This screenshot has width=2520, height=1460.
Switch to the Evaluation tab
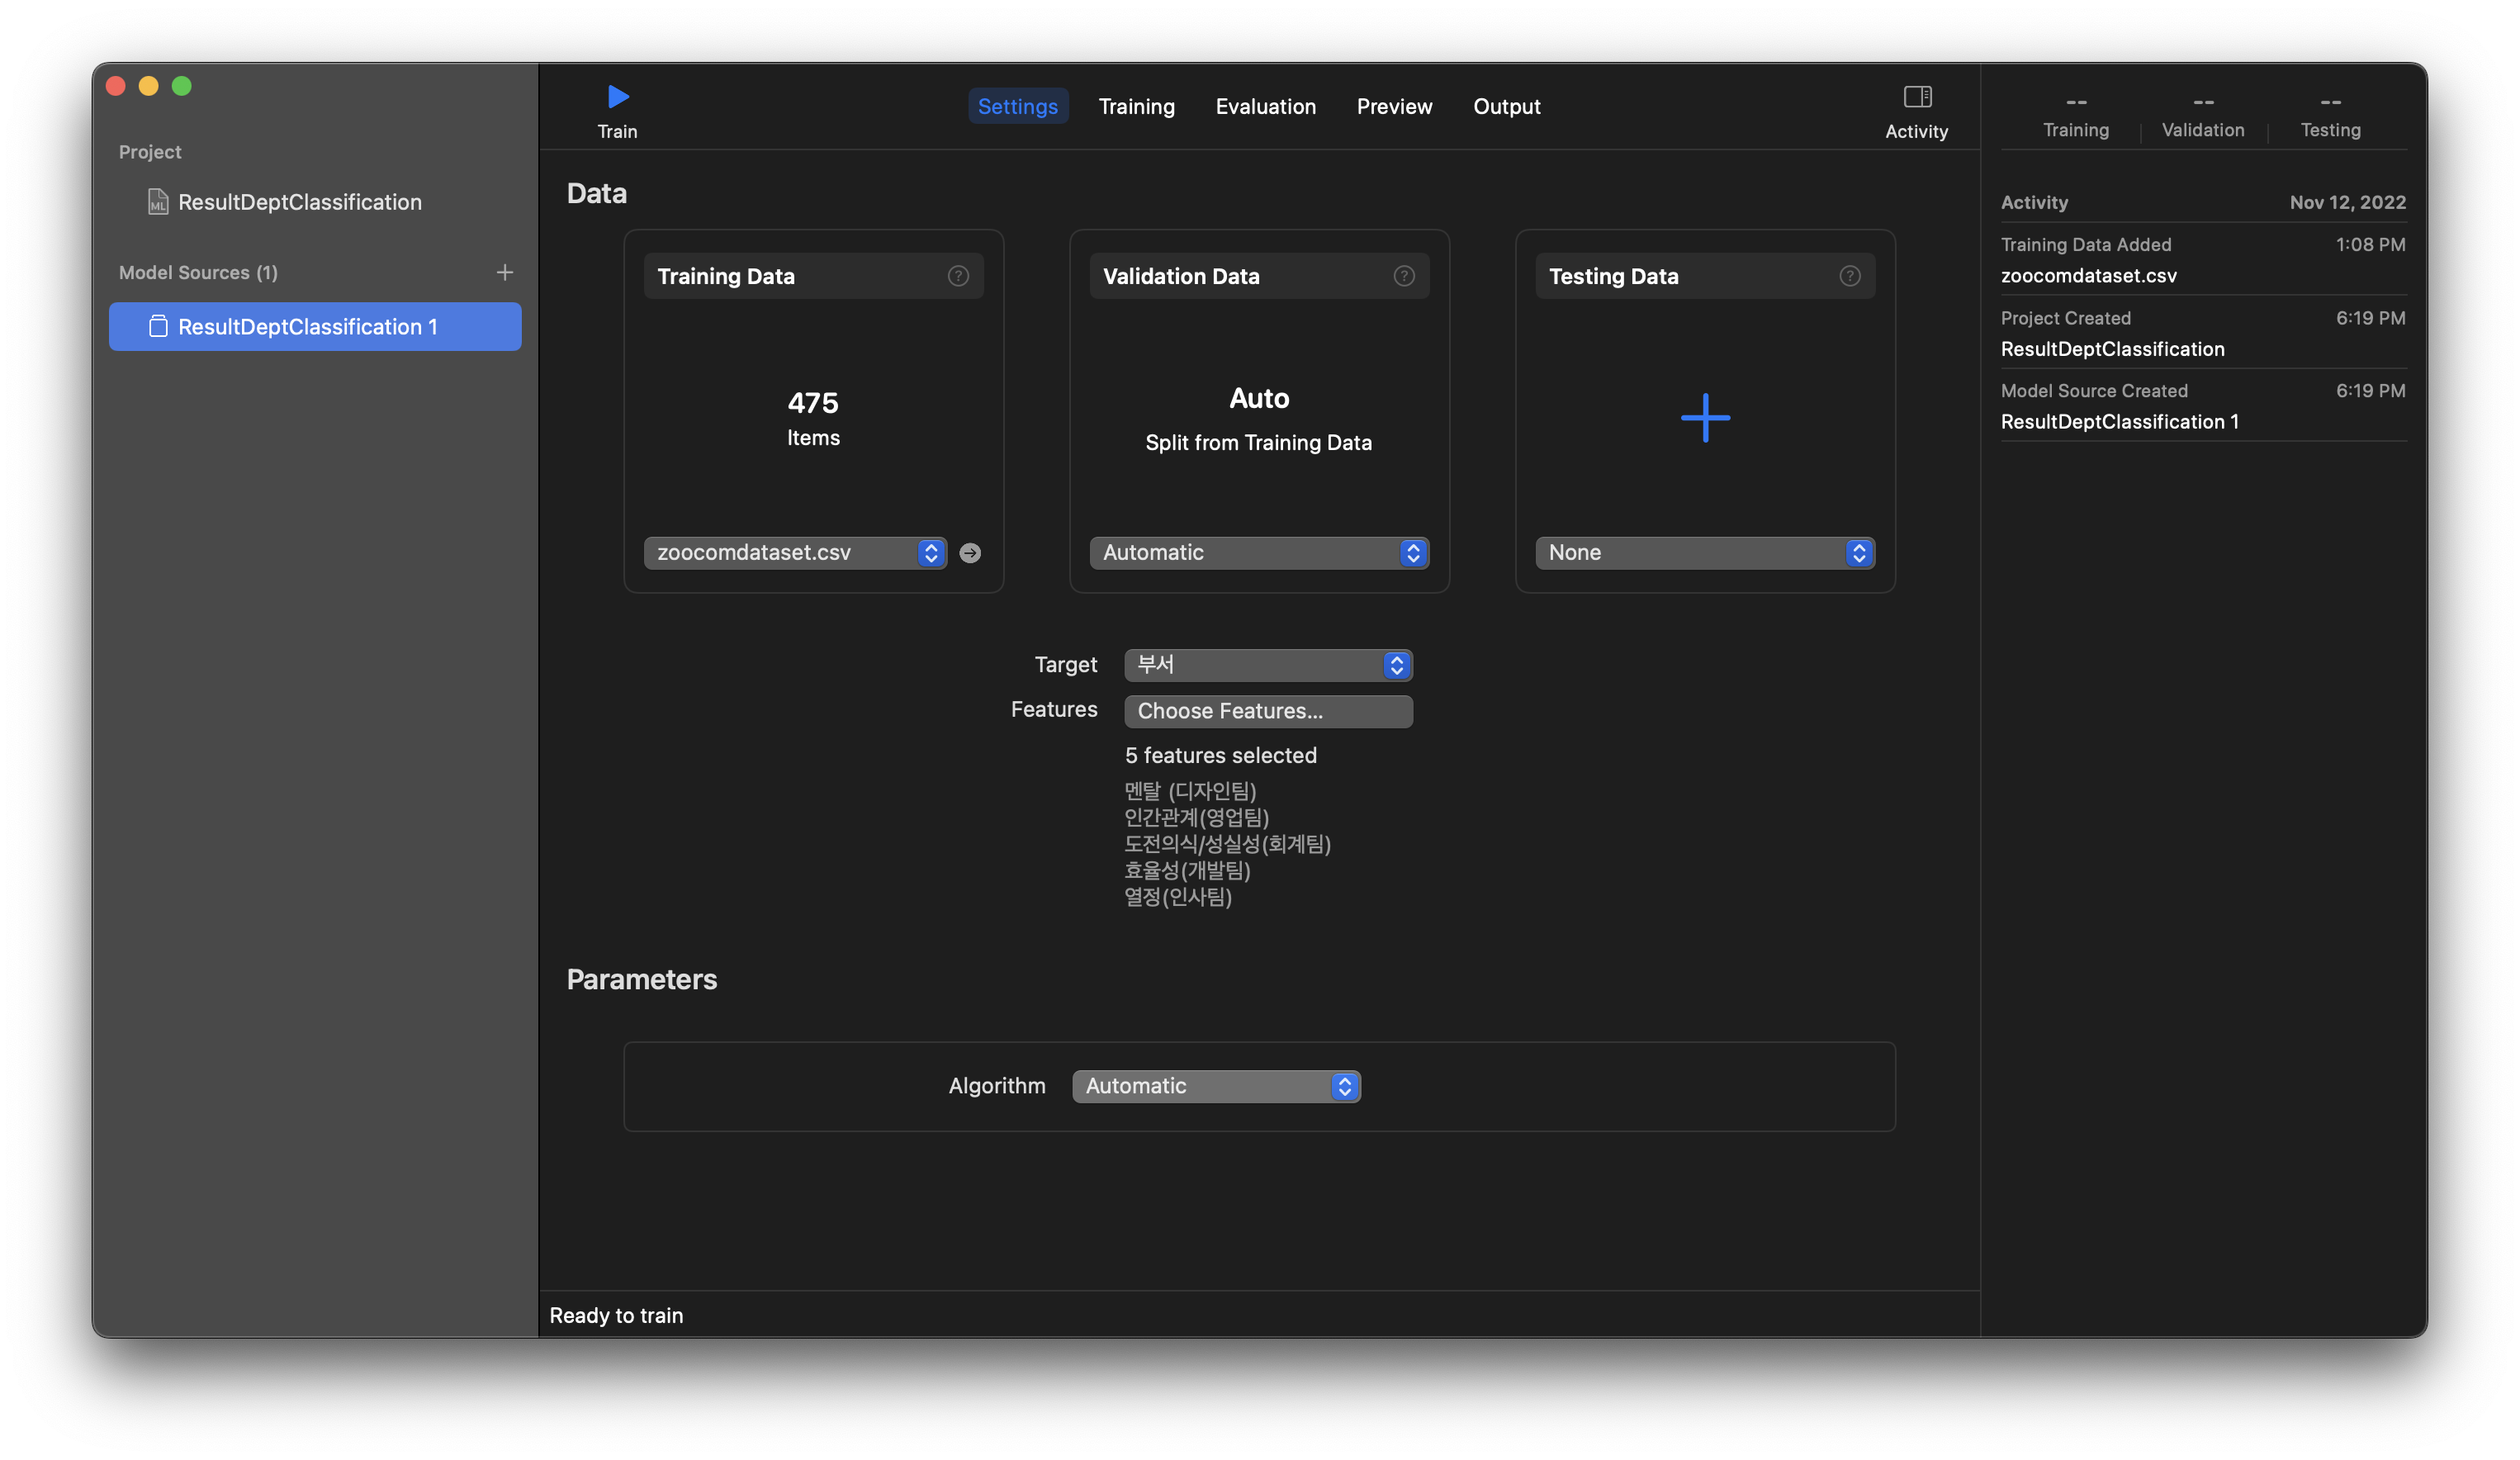coord(1265,106)
